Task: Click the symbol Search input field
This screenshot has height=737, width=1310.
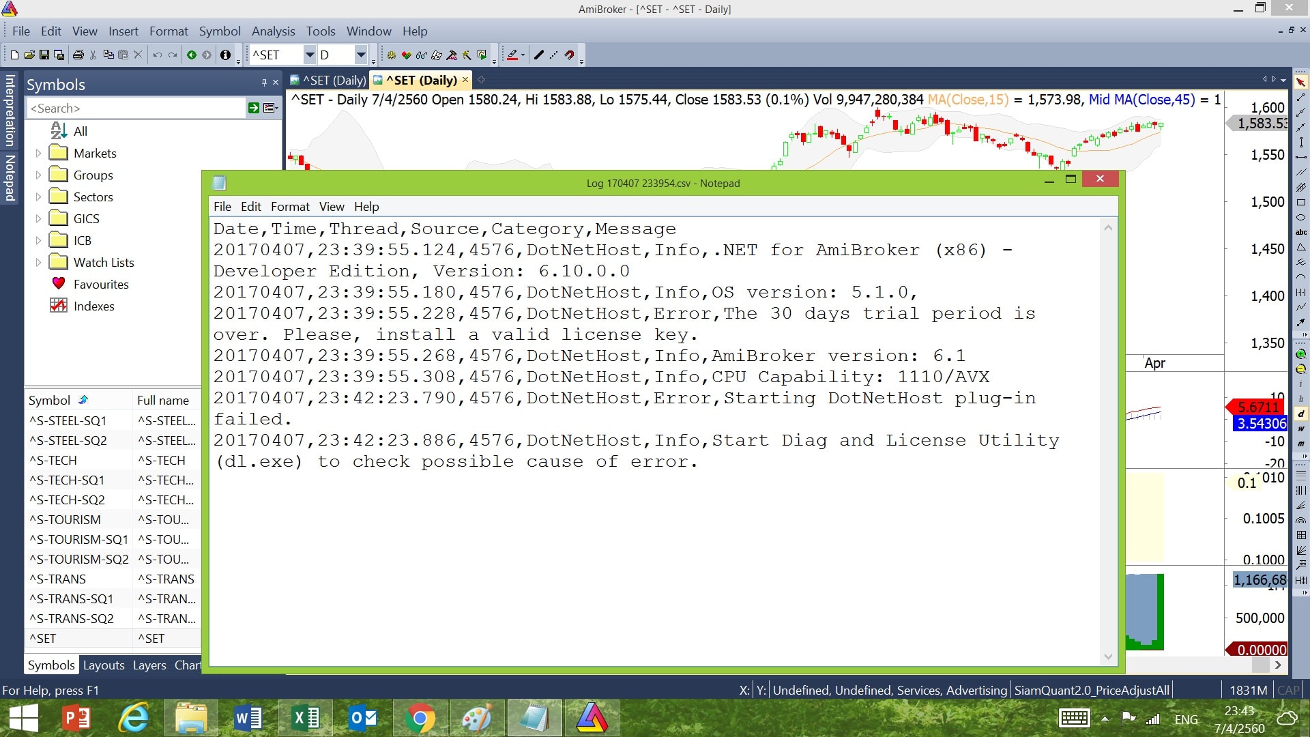Action: click(136, 109)
